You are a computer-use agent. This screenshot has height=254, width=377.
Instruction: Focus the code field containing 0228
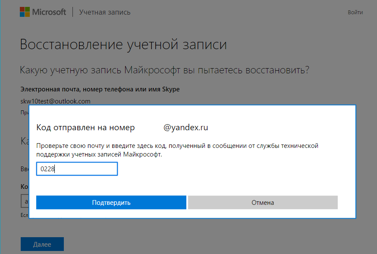point(77,169)
